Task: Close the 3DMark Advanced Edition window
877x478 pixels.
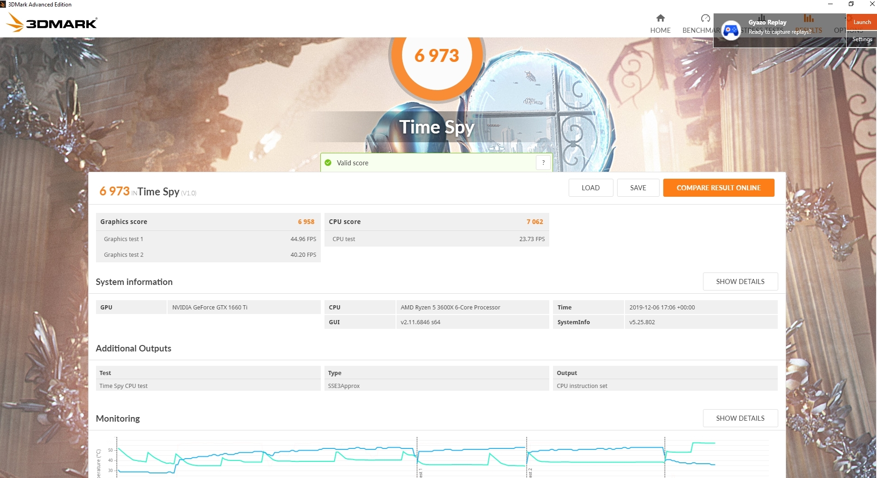Action: point(871,4)
